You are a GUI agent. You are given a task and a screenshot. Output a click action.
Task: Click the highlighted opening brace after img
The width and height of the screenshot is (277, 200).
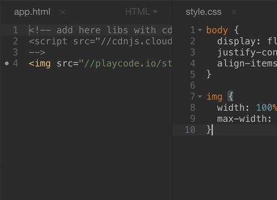pos(230,96)
